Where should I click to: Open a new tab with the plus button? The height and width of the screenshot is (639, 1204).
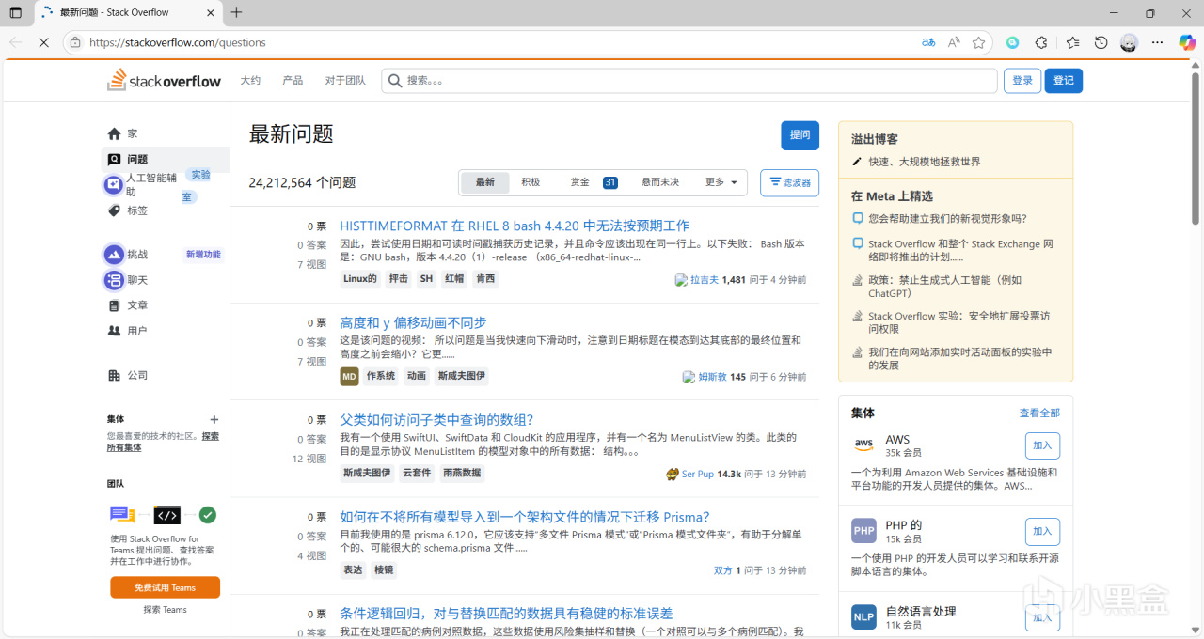[236, 12]
